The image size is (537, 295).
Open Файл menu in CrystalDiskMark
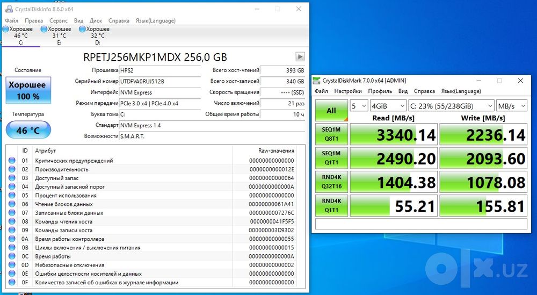click(321, 91)
